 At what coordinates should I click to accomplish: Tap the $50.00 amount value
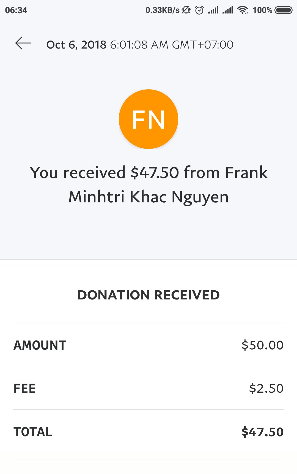tap(262, 345)
